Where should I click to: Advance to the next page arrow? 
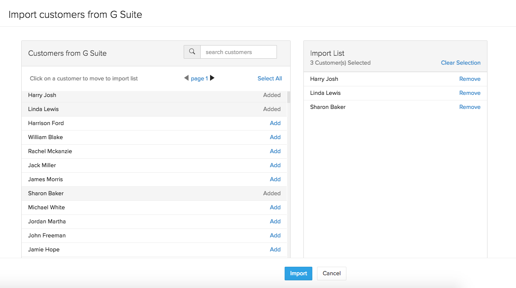click(212, 78)
